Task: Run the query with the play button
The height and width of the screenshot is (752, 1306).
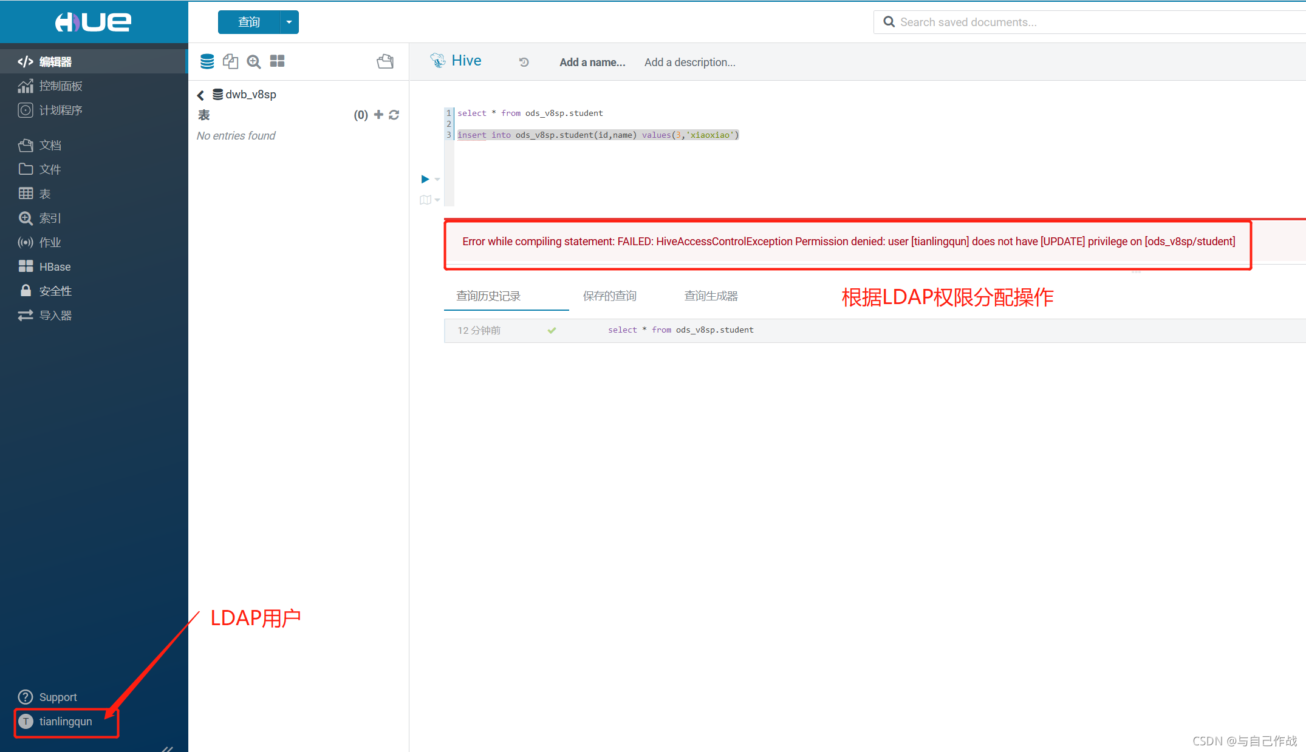Action: click(x=425, y=179)
